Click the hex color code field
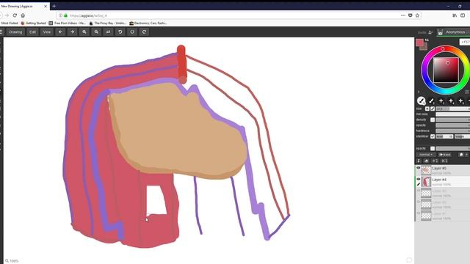The image size is (470, 264). point(465,42)
